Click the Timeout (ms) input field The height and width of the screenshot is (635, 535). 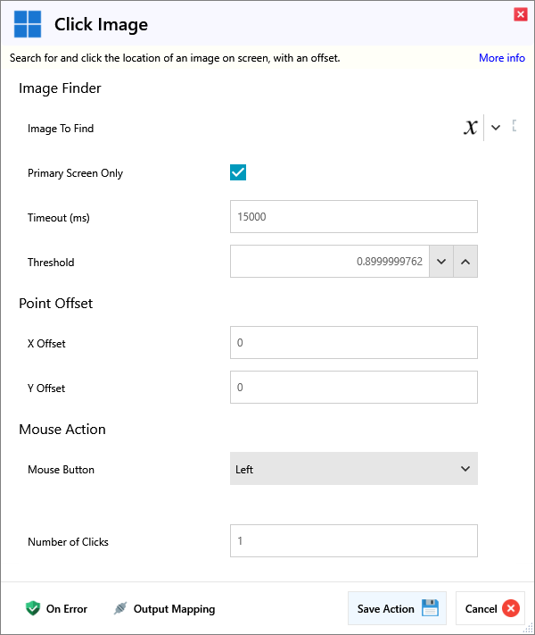pyautogui.click(x=353, y=217)
